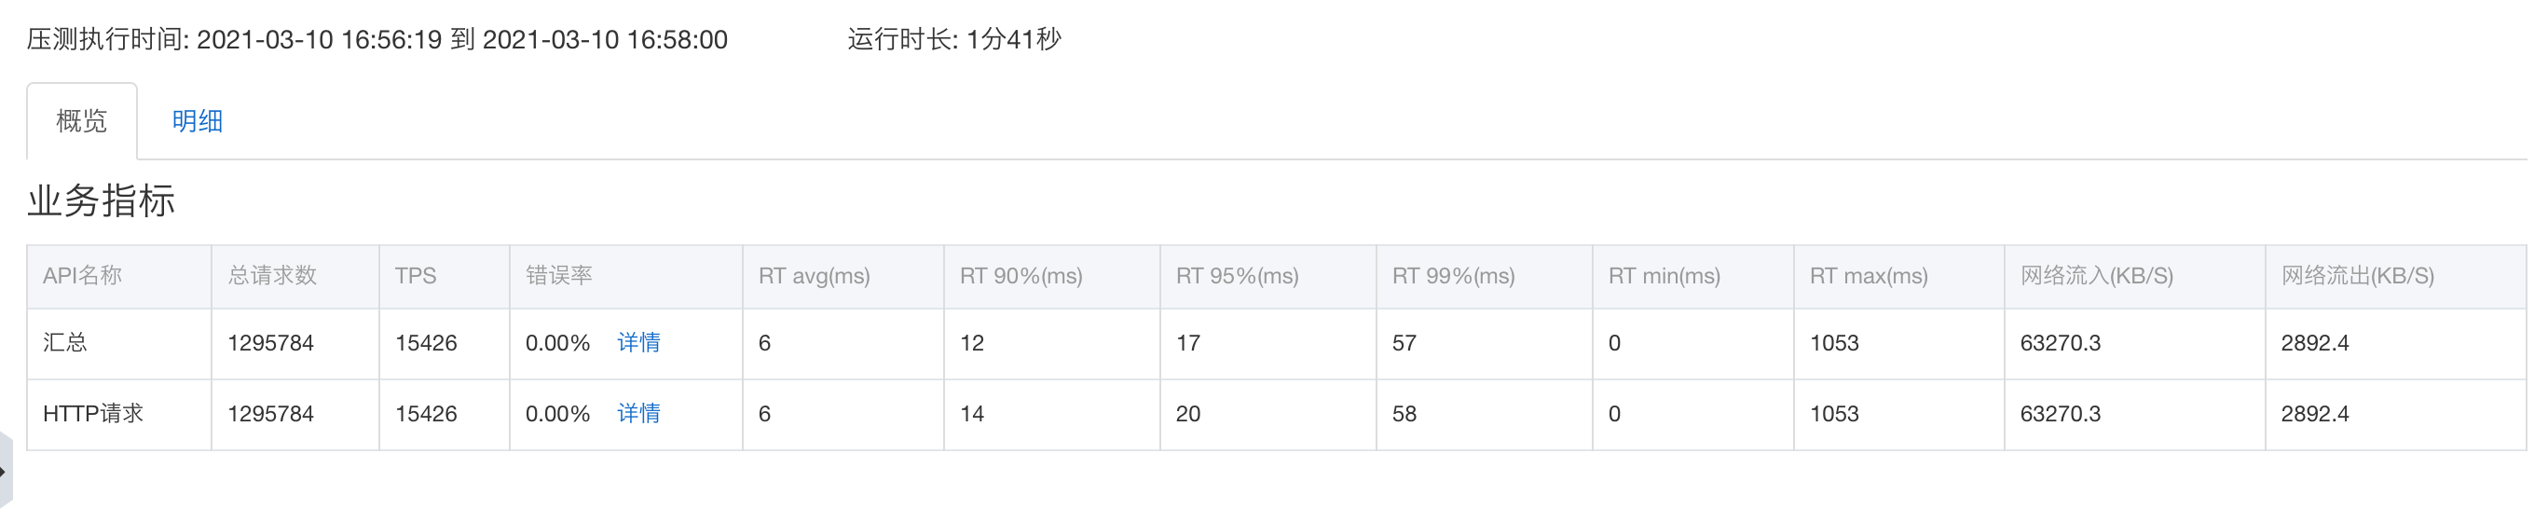
Task: Click the 网络流入(KB/S) column header
Action: (2096, 275)
